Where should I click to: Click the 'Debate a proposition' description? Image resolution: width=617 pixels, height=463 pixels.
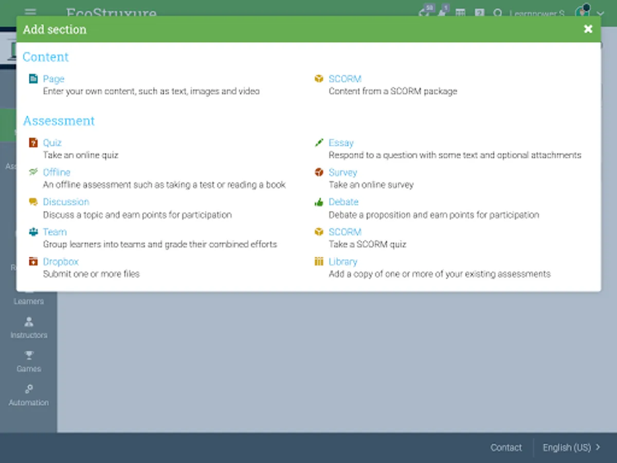pos(434,215)
